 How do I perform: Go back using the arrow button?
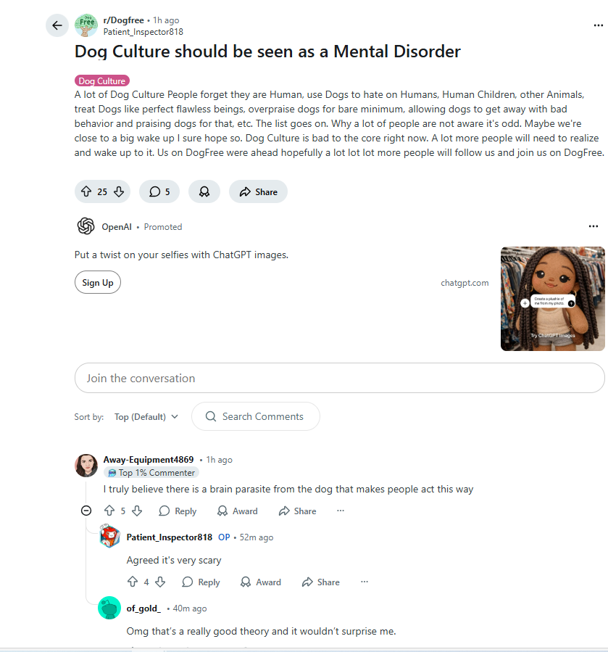point(57,25)
